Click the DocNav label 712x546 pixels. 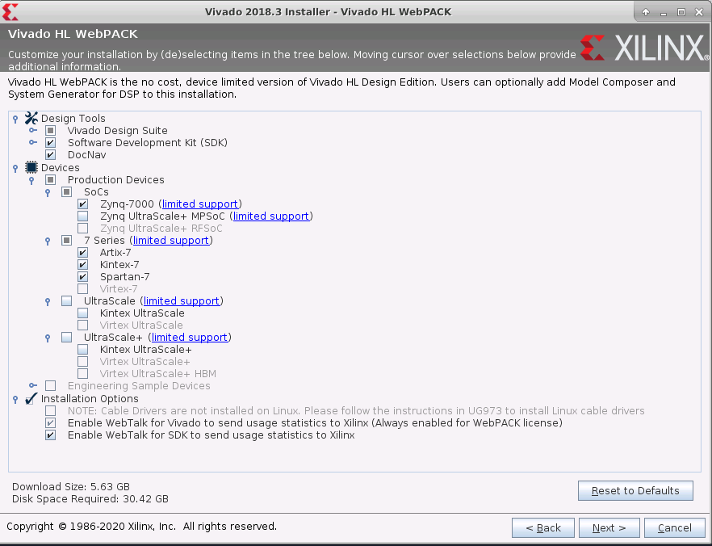coord(86,155)
